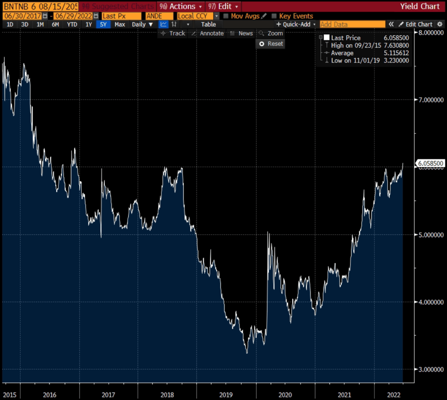The image size is (447, 400).
Task: Click the BNTNB security ticker field
Action: click(x=41, y=6)
